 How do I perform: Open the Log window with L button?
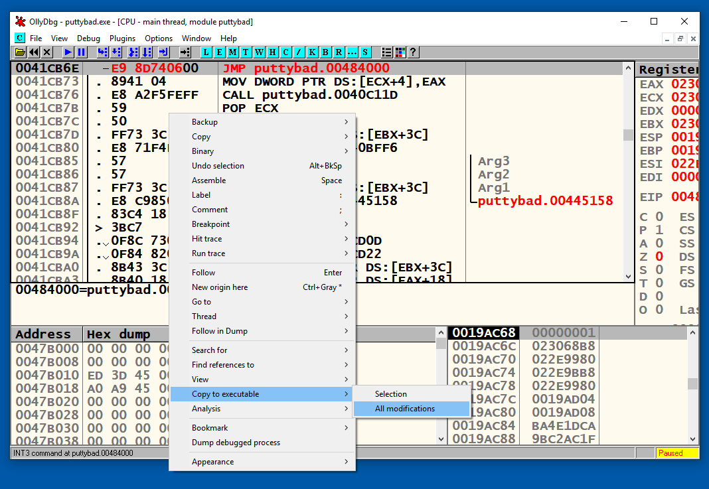click(x=206, y=52)
